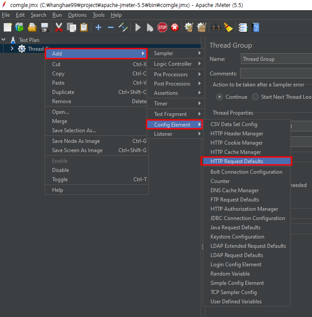
Task: Select JDBC Connection Configuration
Action: pyautogui.click(x=247, y=218)
